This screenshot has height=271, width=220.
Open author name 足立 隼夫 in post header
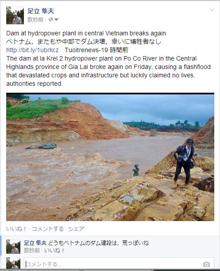[x=41, y=11]
